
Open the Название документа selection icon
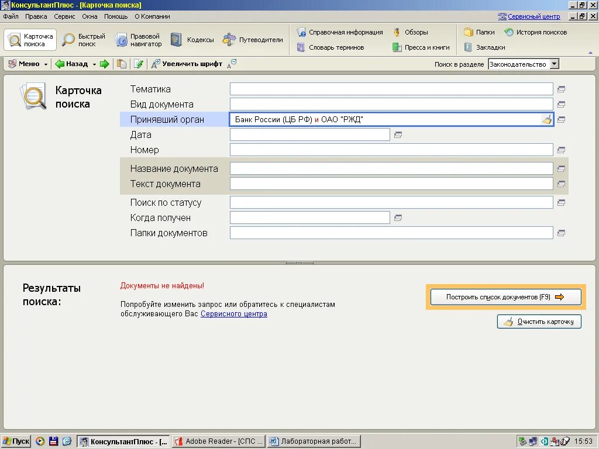coord(561,168)
